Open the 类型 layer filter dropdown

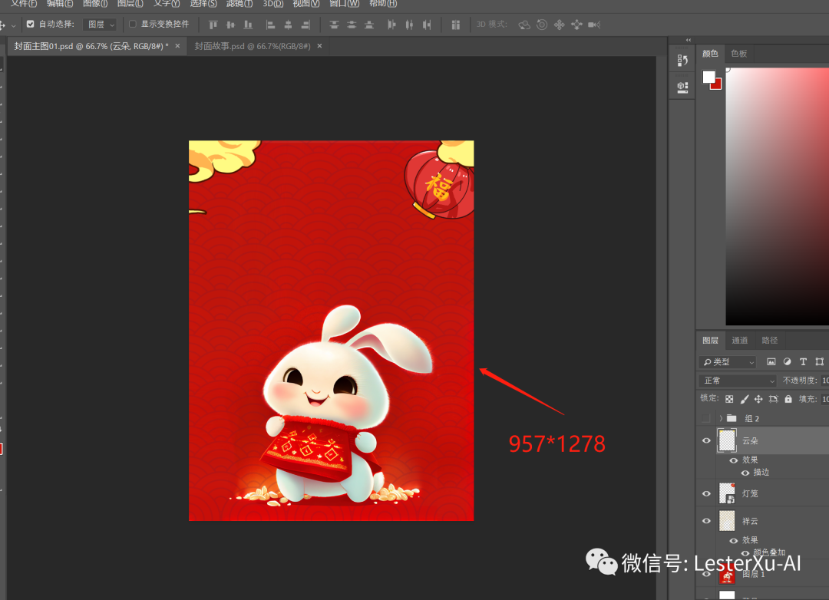coord(728,362)
